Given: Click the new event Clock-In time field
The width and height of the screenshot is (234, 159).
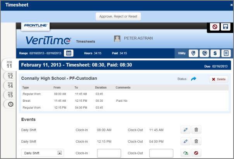Looking at the screenshot, I should 109,153.
